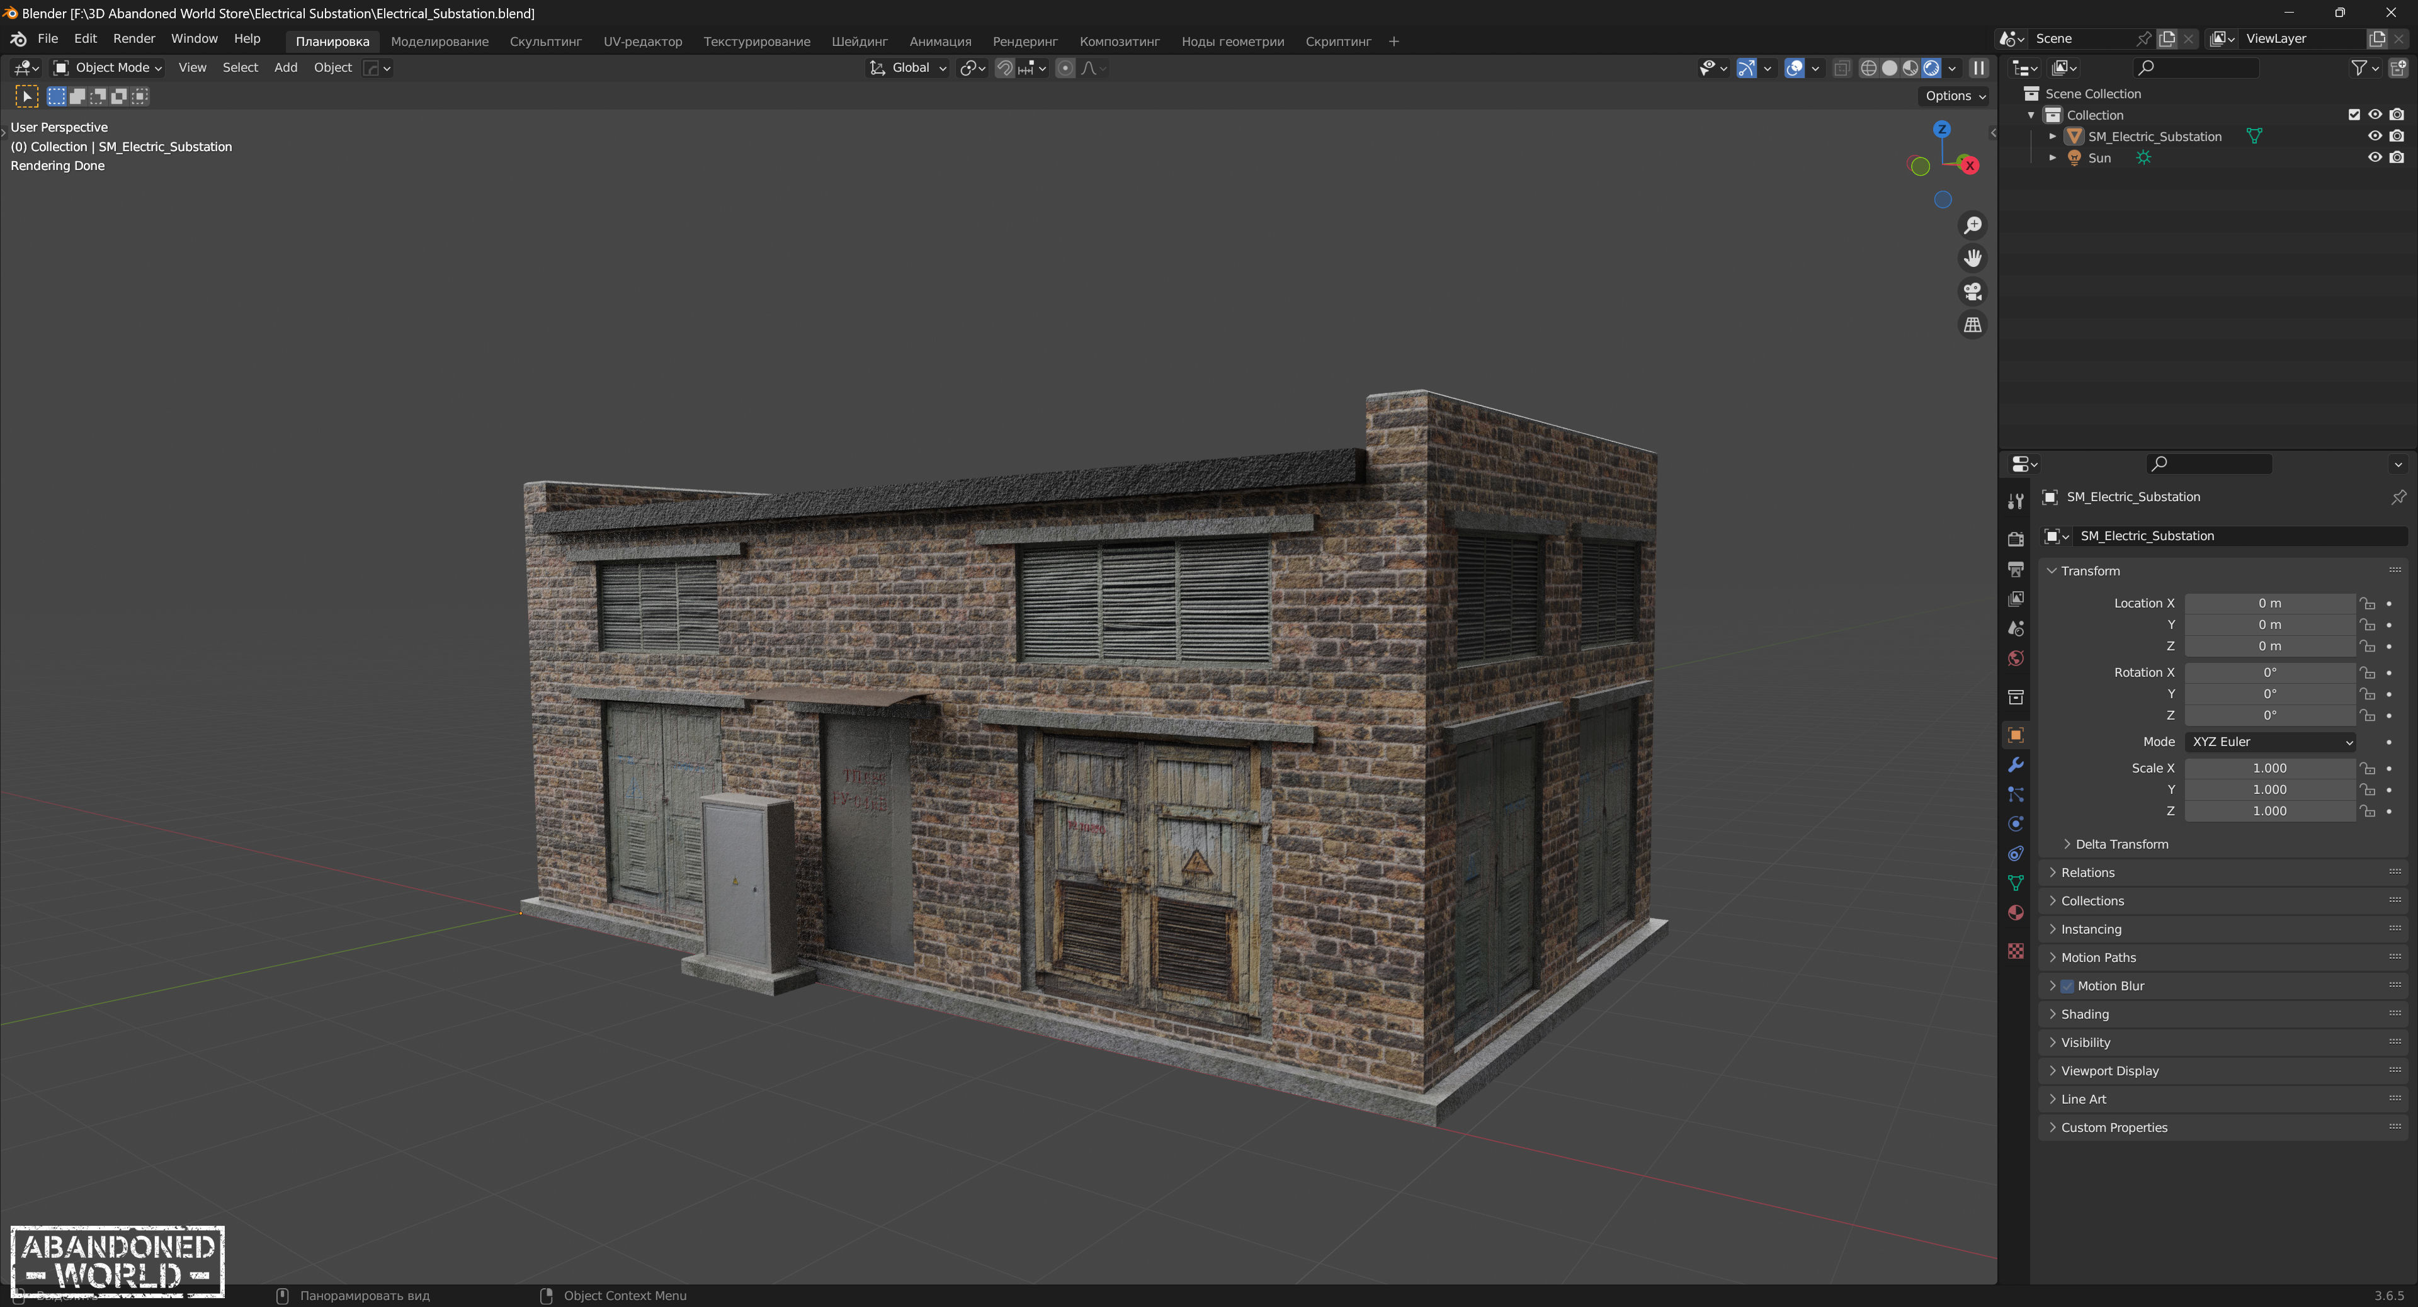Click the Scale Z value field
This screenshot has height=1307, width=2418.
(2269, 811)
